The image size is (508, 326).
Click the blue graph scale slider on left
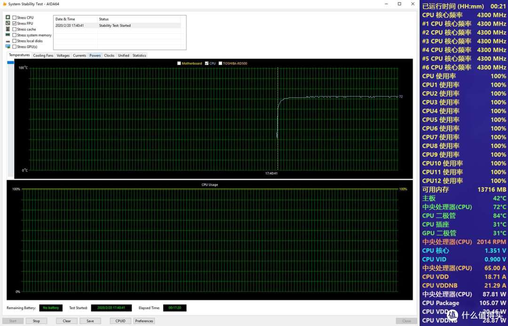click(10, 62)
